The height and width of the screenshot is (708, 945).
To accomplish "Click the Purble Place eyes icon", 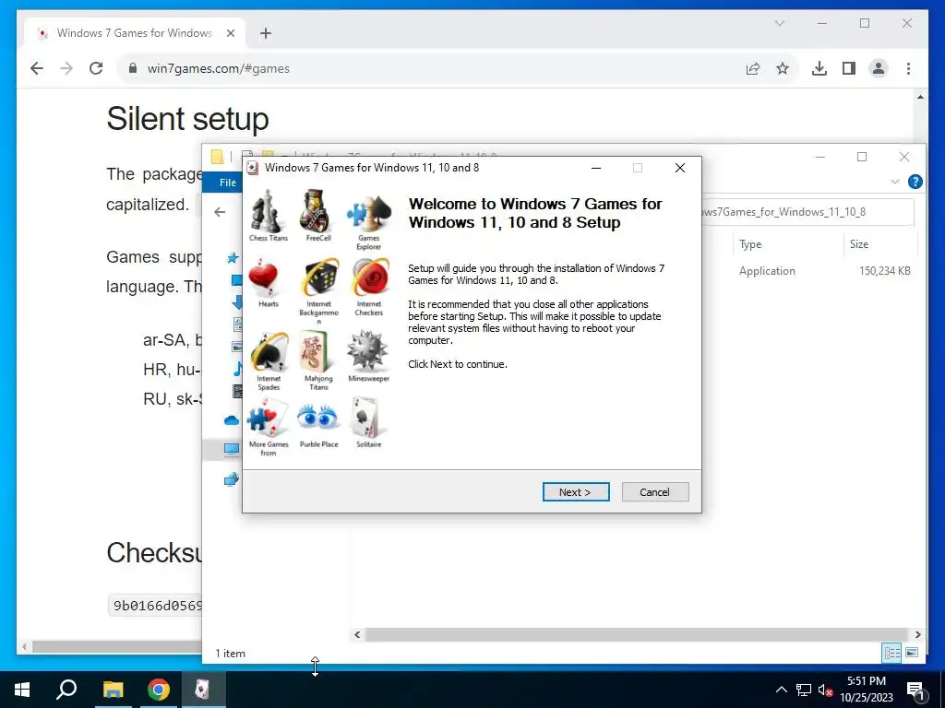I will (x=317, y=417).
